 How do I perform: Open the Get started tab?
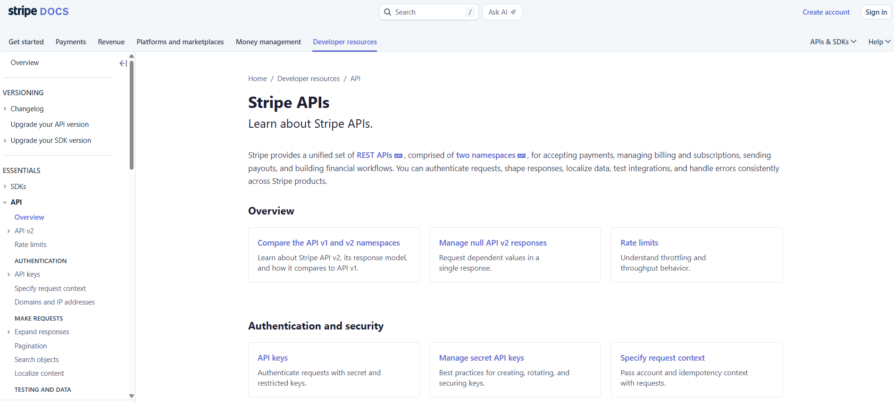click(x=26, y=42)
